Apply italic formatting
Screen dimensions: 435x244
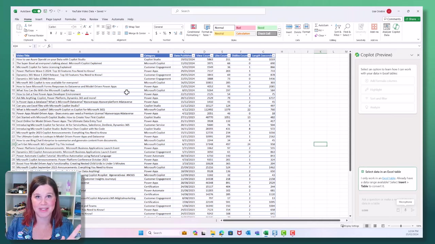[56, 33]
